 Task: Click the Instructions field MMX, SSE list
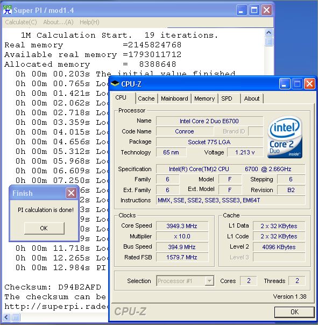[230, 200]
